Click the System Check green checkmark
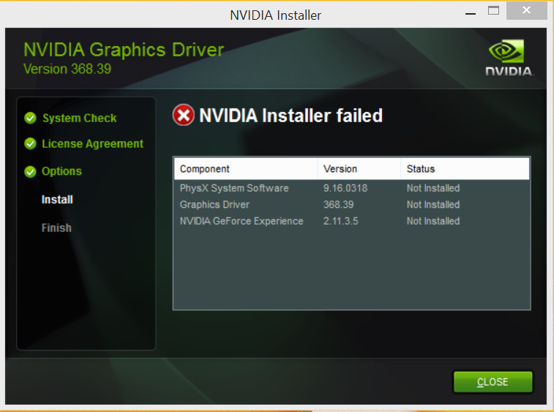The height and width of the screenshot is (412, 554). click(x=31, y=118)
